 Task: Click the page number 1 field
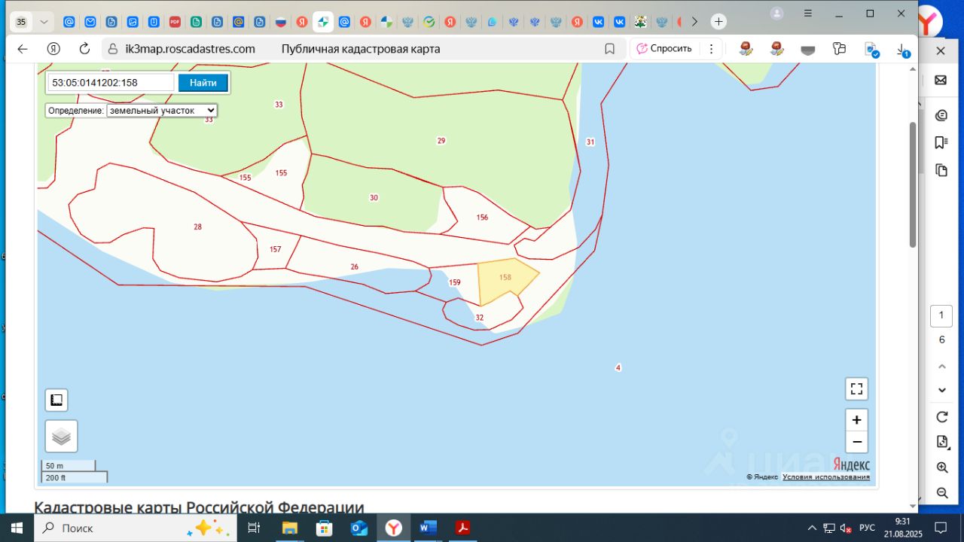pyautogui.click(x=941, y=315)
